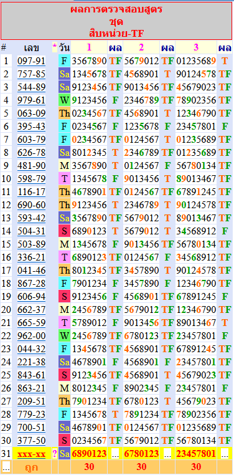The image size is (234, 475).
Task: Click the วัน column header
Action: tap(64, 47)
